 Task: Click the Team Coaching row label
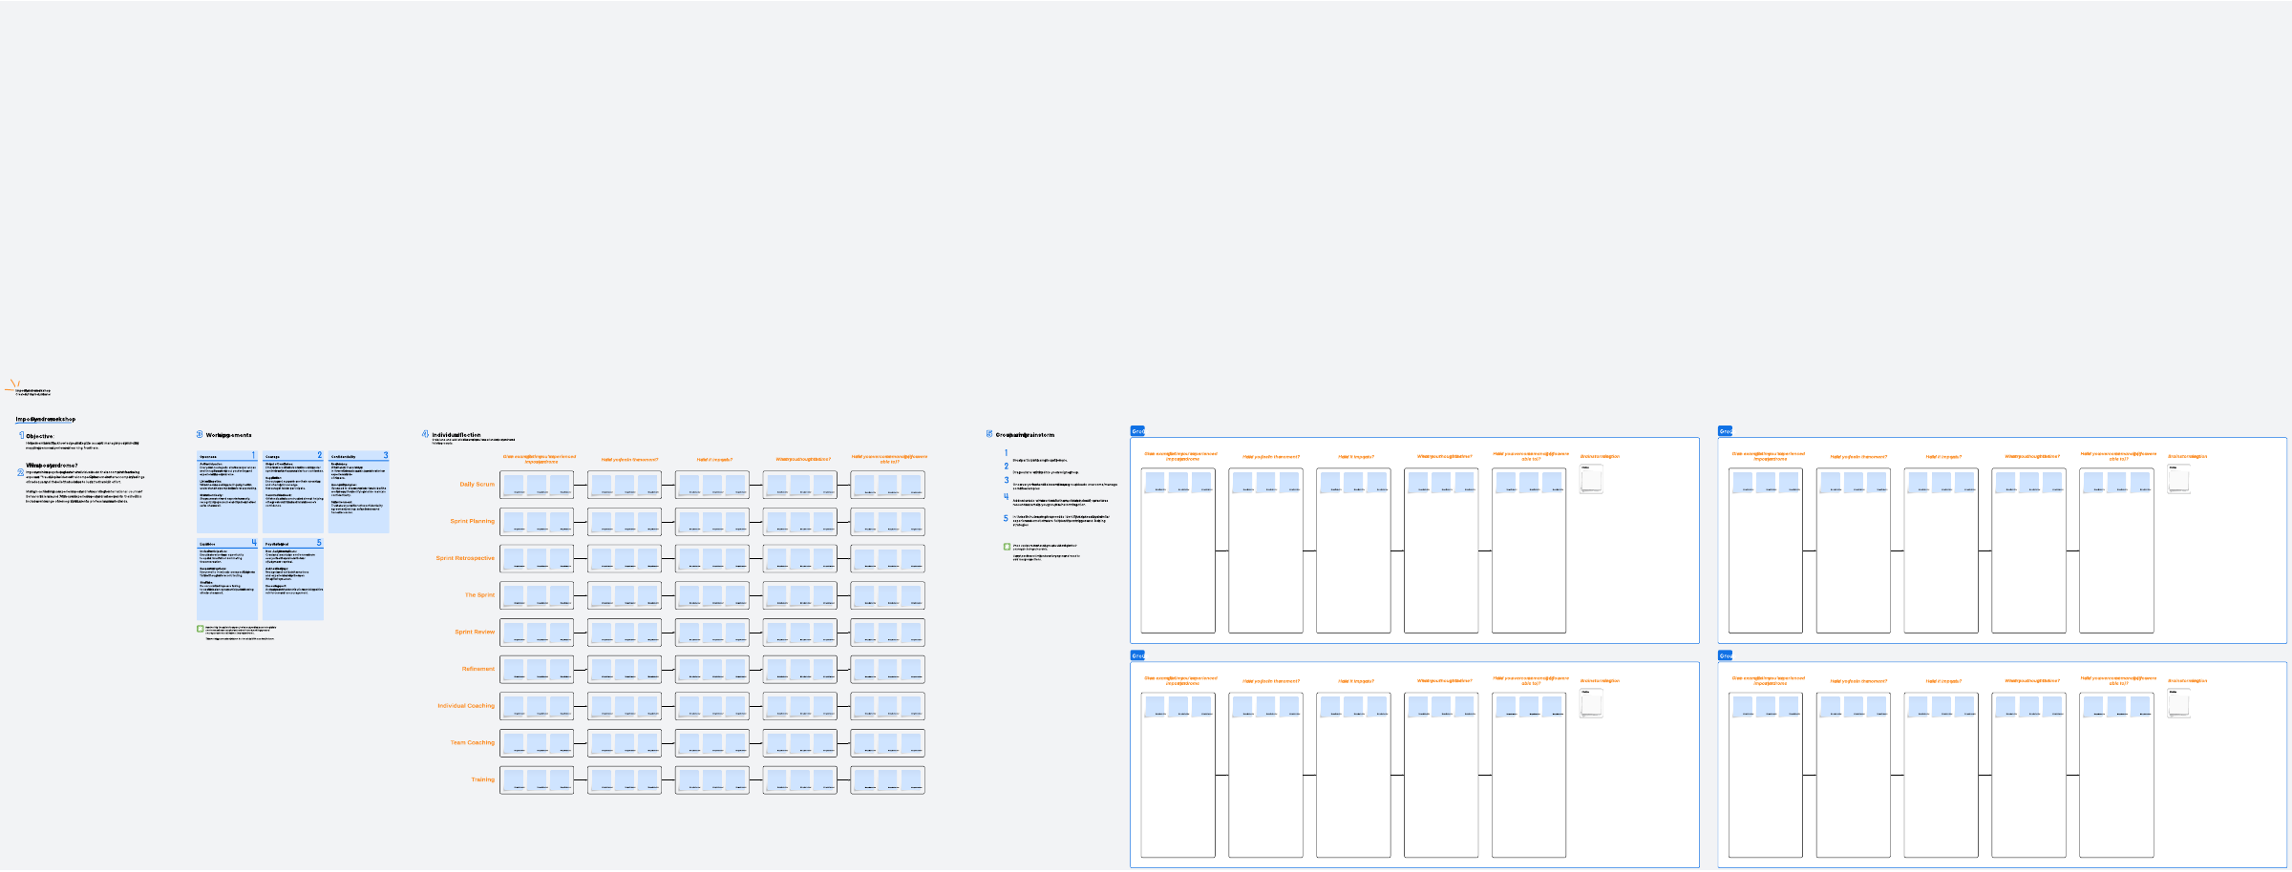click(472, 742)
